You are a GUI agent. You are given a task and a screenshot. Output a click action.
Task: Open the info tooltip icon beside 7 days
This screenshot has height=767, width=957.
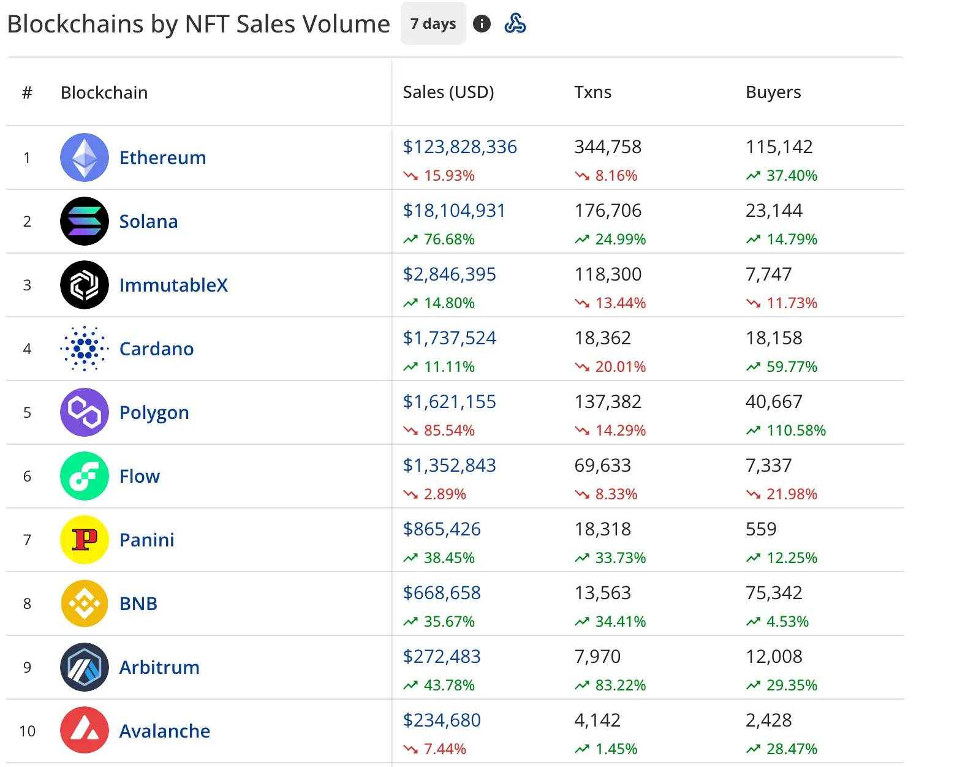482,24
